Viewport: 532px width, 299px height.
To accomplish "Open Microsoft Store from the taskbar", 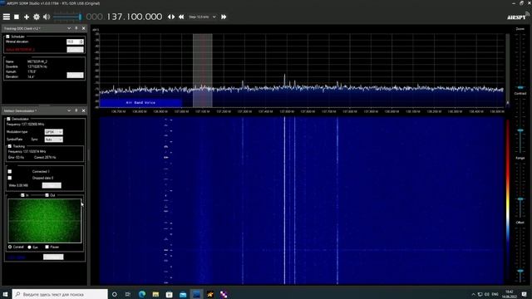I will click(169, 294).
